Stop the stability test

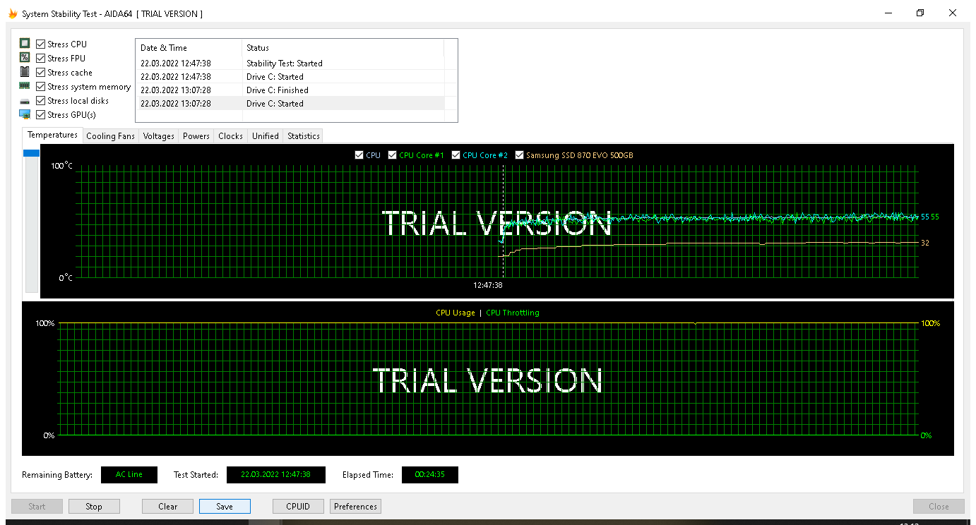(94, 506)
